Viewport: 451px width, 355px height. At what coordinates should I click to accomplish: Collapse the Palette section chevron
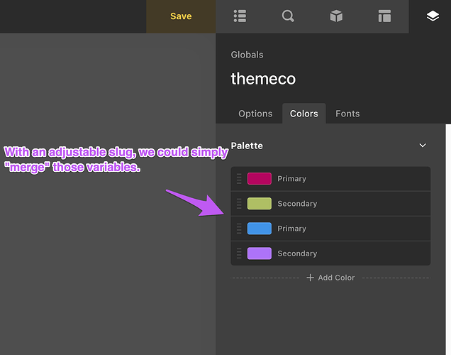point(423,146)
